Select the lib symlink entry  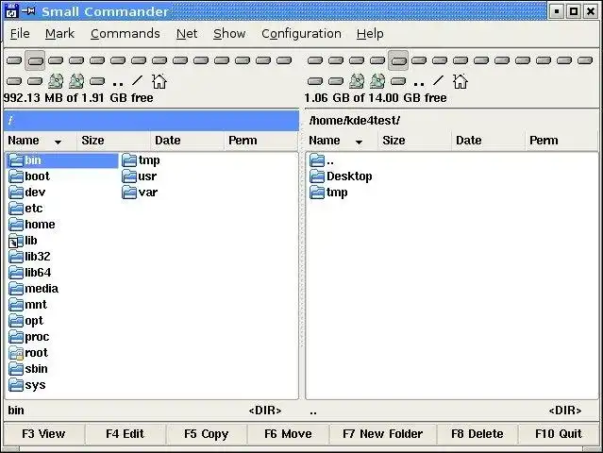pyautogui.click(x=23, y=241)
